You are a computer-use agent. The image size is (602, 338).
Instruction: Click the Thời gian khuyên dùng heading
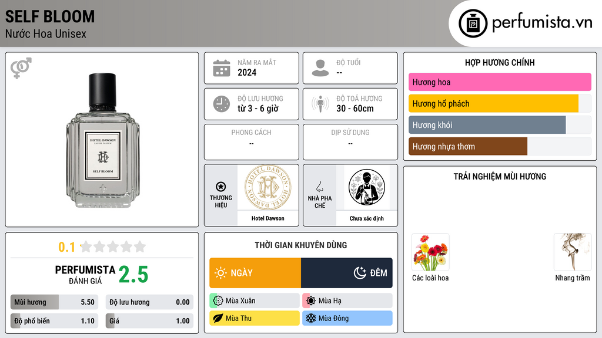point(301,245)
